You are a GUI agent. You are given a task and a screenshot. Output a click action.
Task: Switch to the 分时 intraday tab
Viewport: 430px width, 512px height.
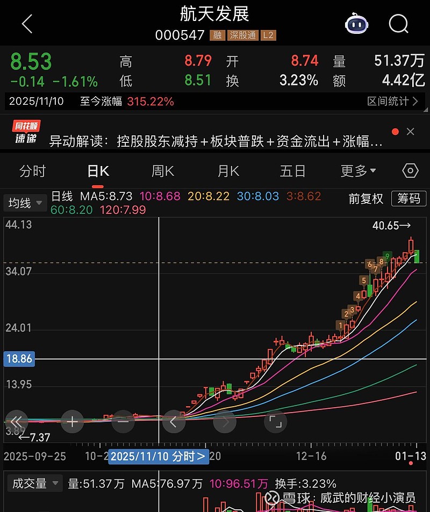point(33,170)
